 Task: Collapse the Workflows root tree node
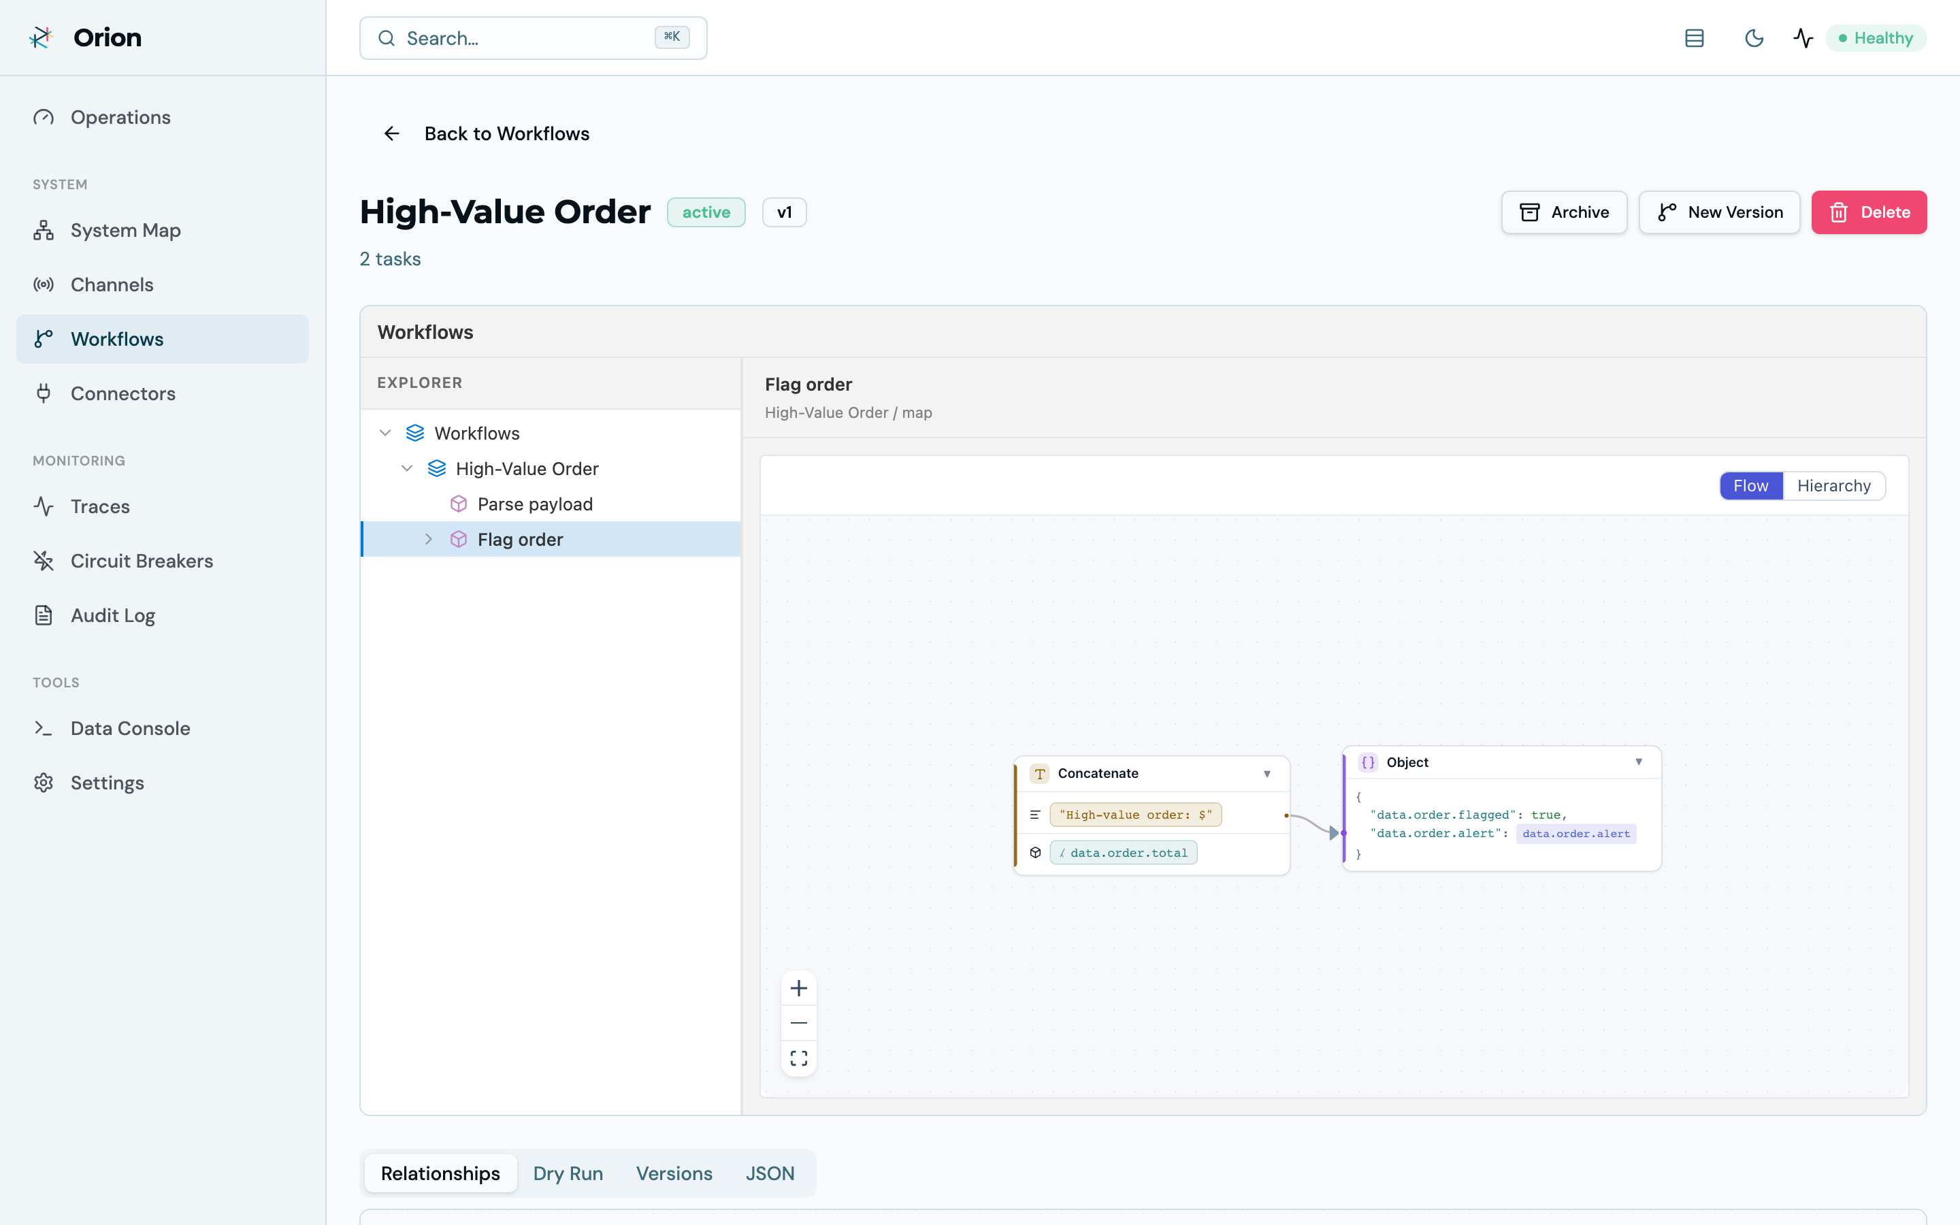coord(385,434)
